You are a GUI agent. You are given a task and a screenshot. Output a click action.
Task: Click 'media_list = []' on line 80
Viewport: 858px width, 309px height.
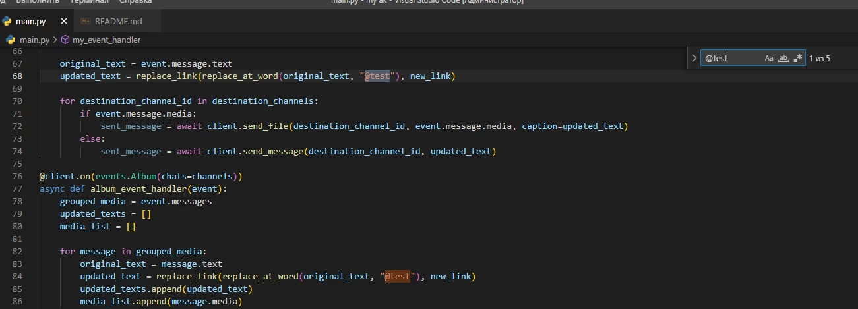click(98, 227)
